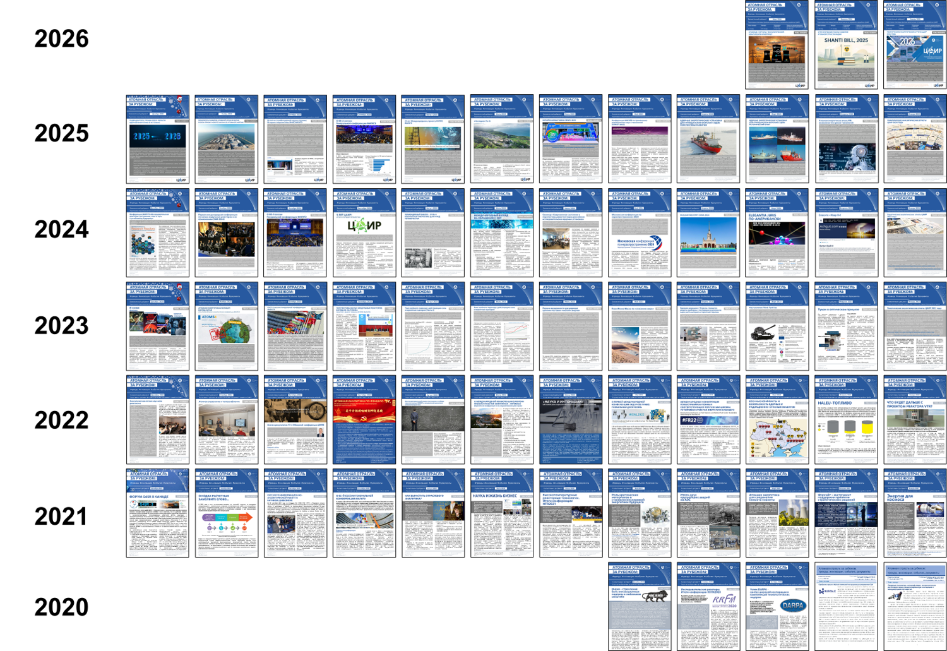Image resolution: width=947 pixels, height=651 pixels.
Task: Open the cover showing 2025–2026 on dark background
Action: coord(157,140)
